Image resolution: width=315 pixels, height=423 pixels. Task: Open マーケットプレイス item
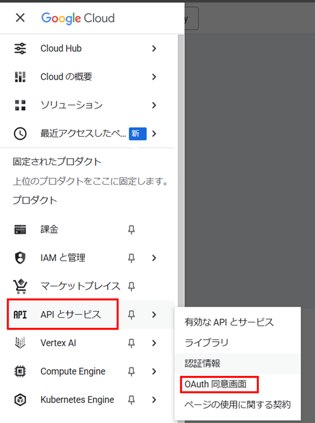tap(80, 286)
